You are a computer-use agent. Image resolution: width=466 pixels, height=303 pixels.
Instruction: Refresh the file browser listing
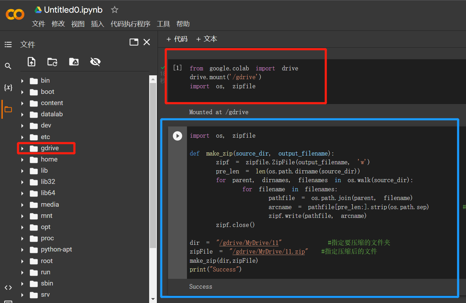click(53, 62)
